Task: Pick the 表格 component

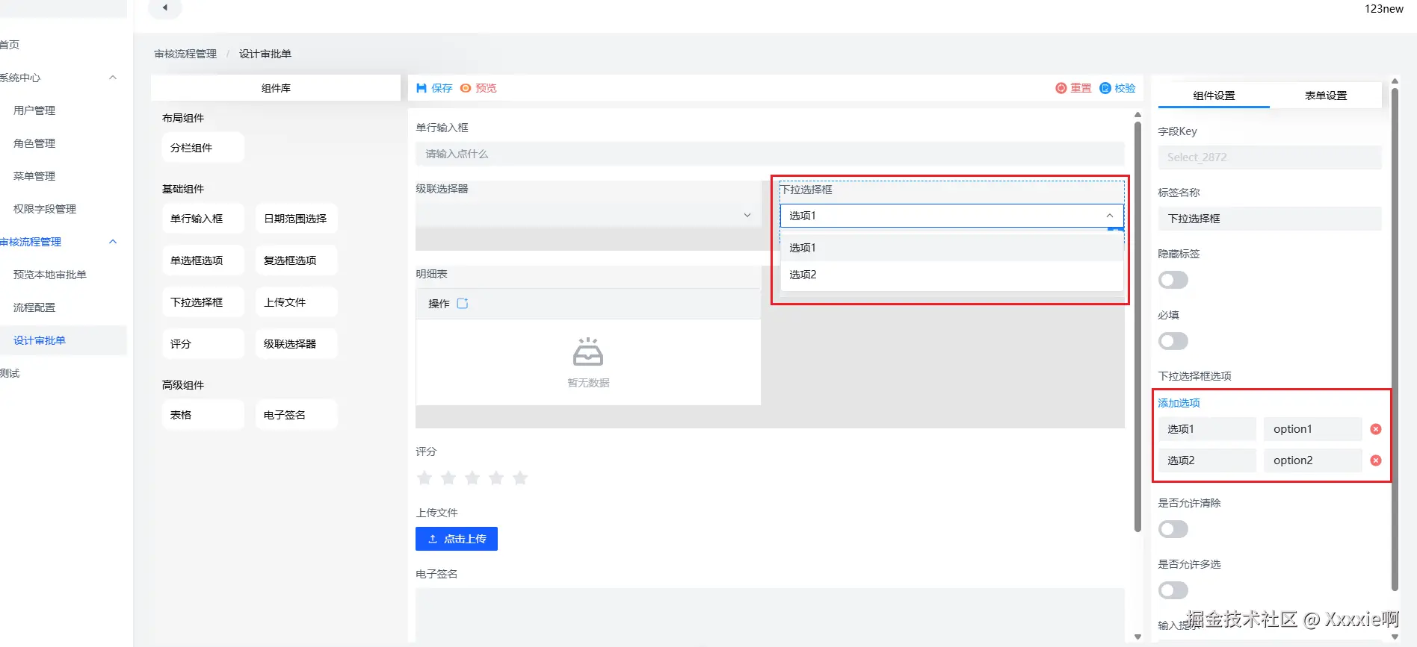Action: (x=203, y=415)
